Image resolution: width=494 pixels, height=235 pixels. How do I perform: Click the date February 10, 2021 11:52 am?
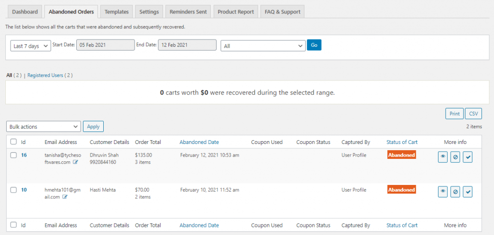[x=209, y=190]
